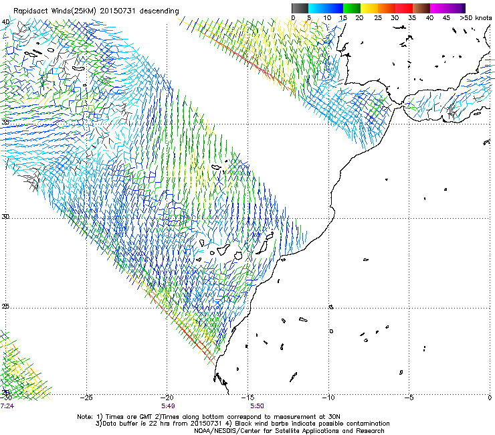Click the green 15-20 knots color swatch
Image resolution: width=495 pixels, height=435 pixels.
[x=352, y=8]
